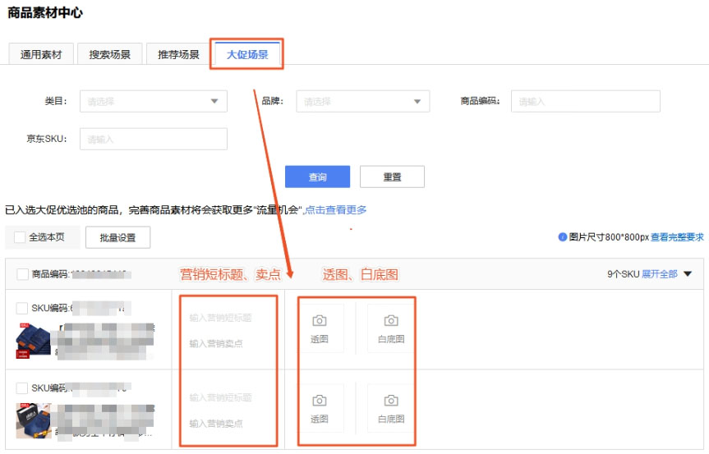Open the first SKU's jeans thumbnail
This screenshot has width=709, height=454.
tap(33, 341)
